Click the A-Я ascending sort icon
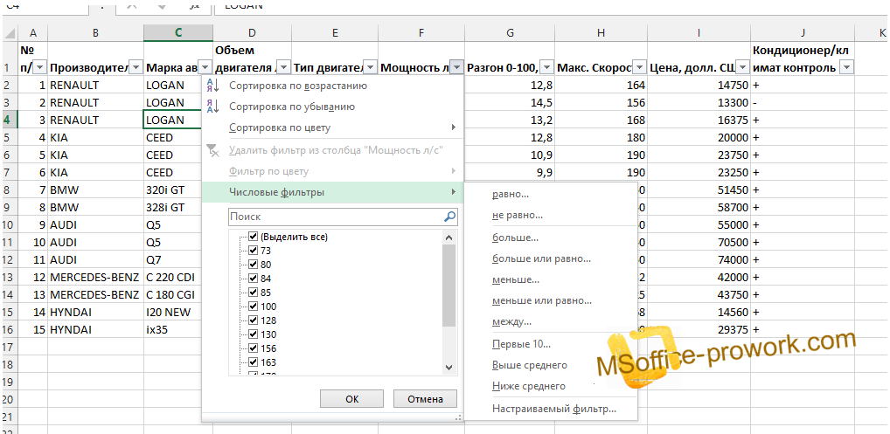 click(212, 86)
